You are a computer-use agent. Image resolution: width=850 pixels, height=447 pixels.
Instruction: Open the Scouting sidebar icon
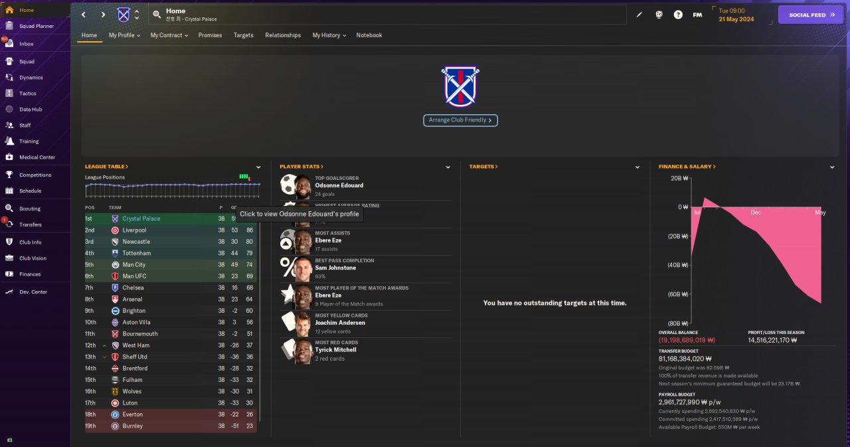pos(9,209)
